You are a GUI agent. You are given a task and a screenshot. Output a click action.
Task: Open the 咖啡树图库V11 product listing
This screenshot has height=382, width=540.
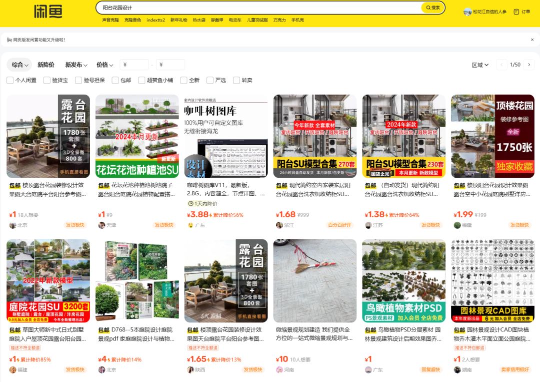click(x=226, y=136)
